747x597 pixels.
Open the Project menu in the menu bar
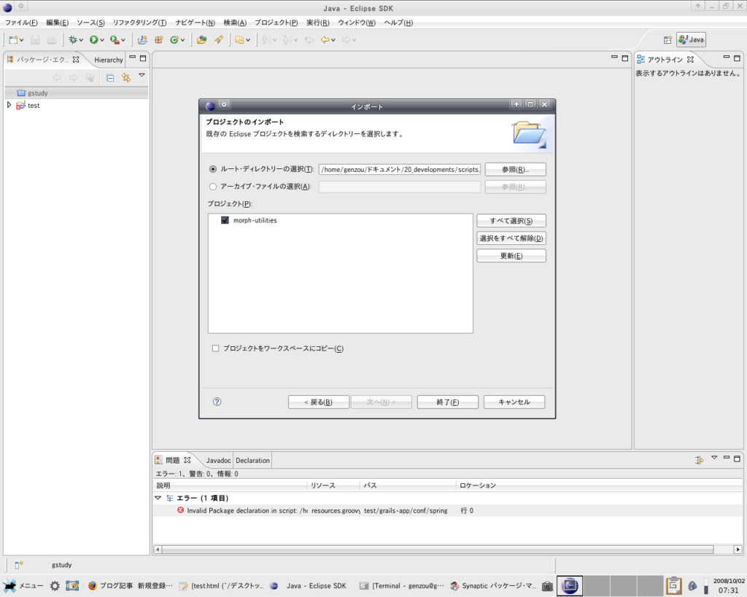276,23
